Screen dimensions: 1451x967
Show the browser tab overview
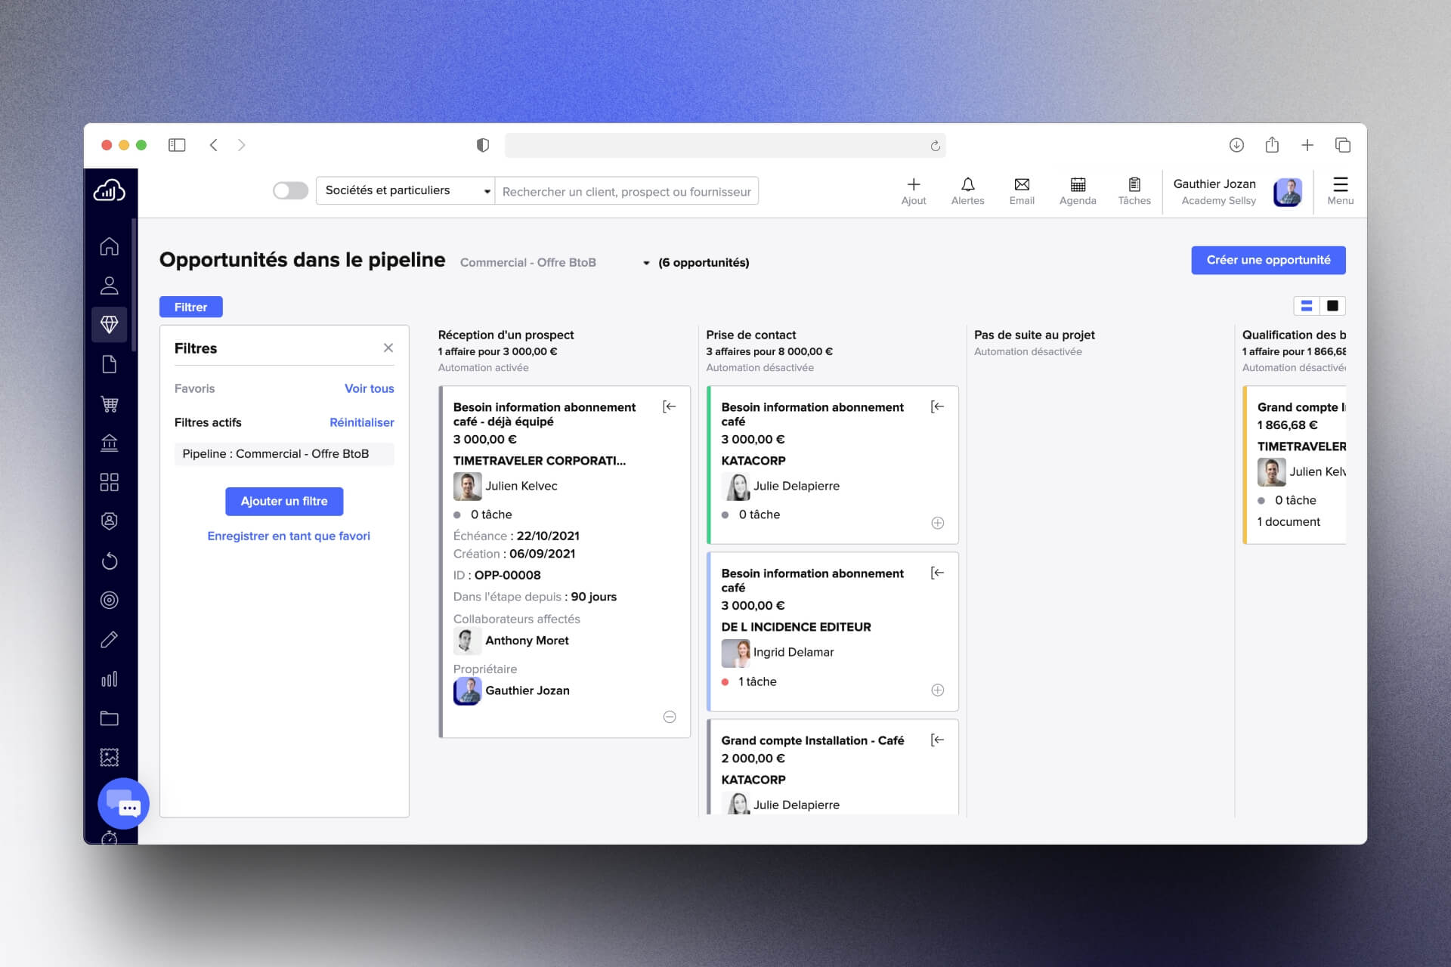(1343, 145)
